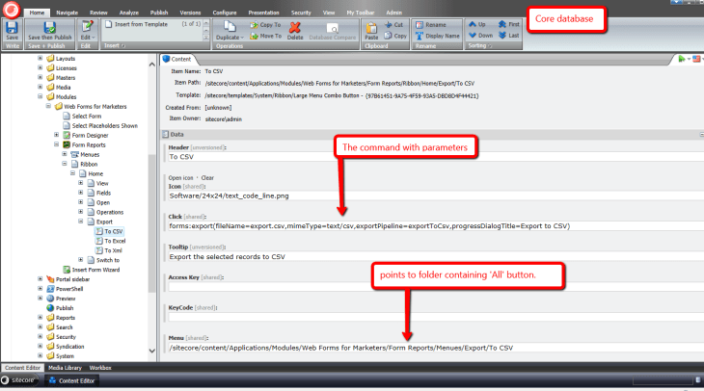Viewport: 704px width, 391px height.
Task: Click the Paste clipboard icon
Action: tap(371, 28)
